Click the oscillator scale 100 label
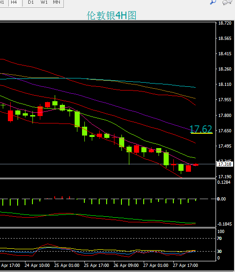The height and width of the screenshot is (272, 235). coord(221,232)
